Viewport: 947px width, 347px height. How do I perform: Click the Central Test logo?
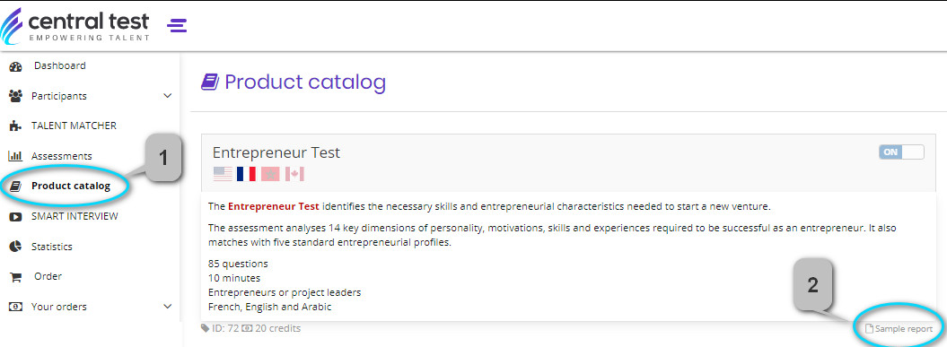[75, 25]
